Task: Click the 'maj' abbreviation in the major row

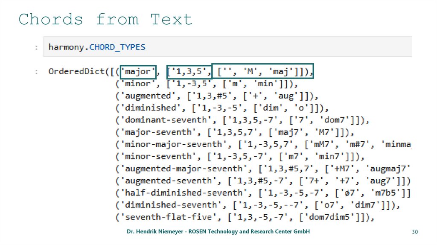Action: coord(281,72)
